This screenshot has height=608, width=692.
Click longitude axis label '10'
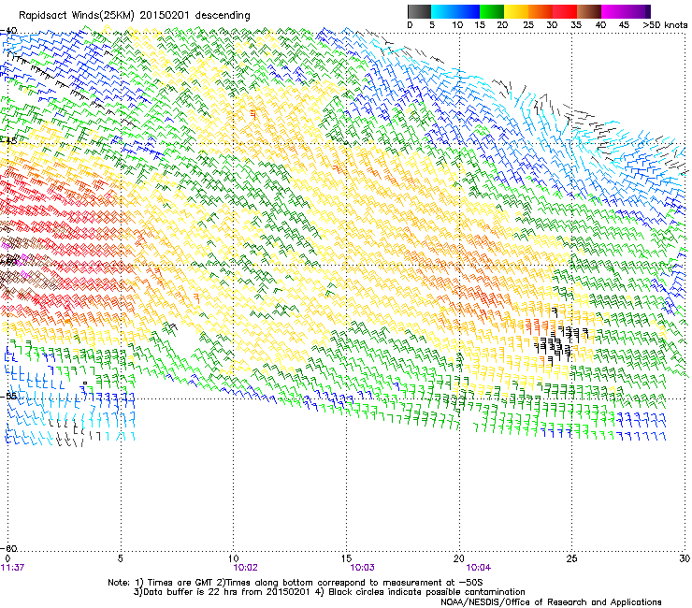(234, 558)
